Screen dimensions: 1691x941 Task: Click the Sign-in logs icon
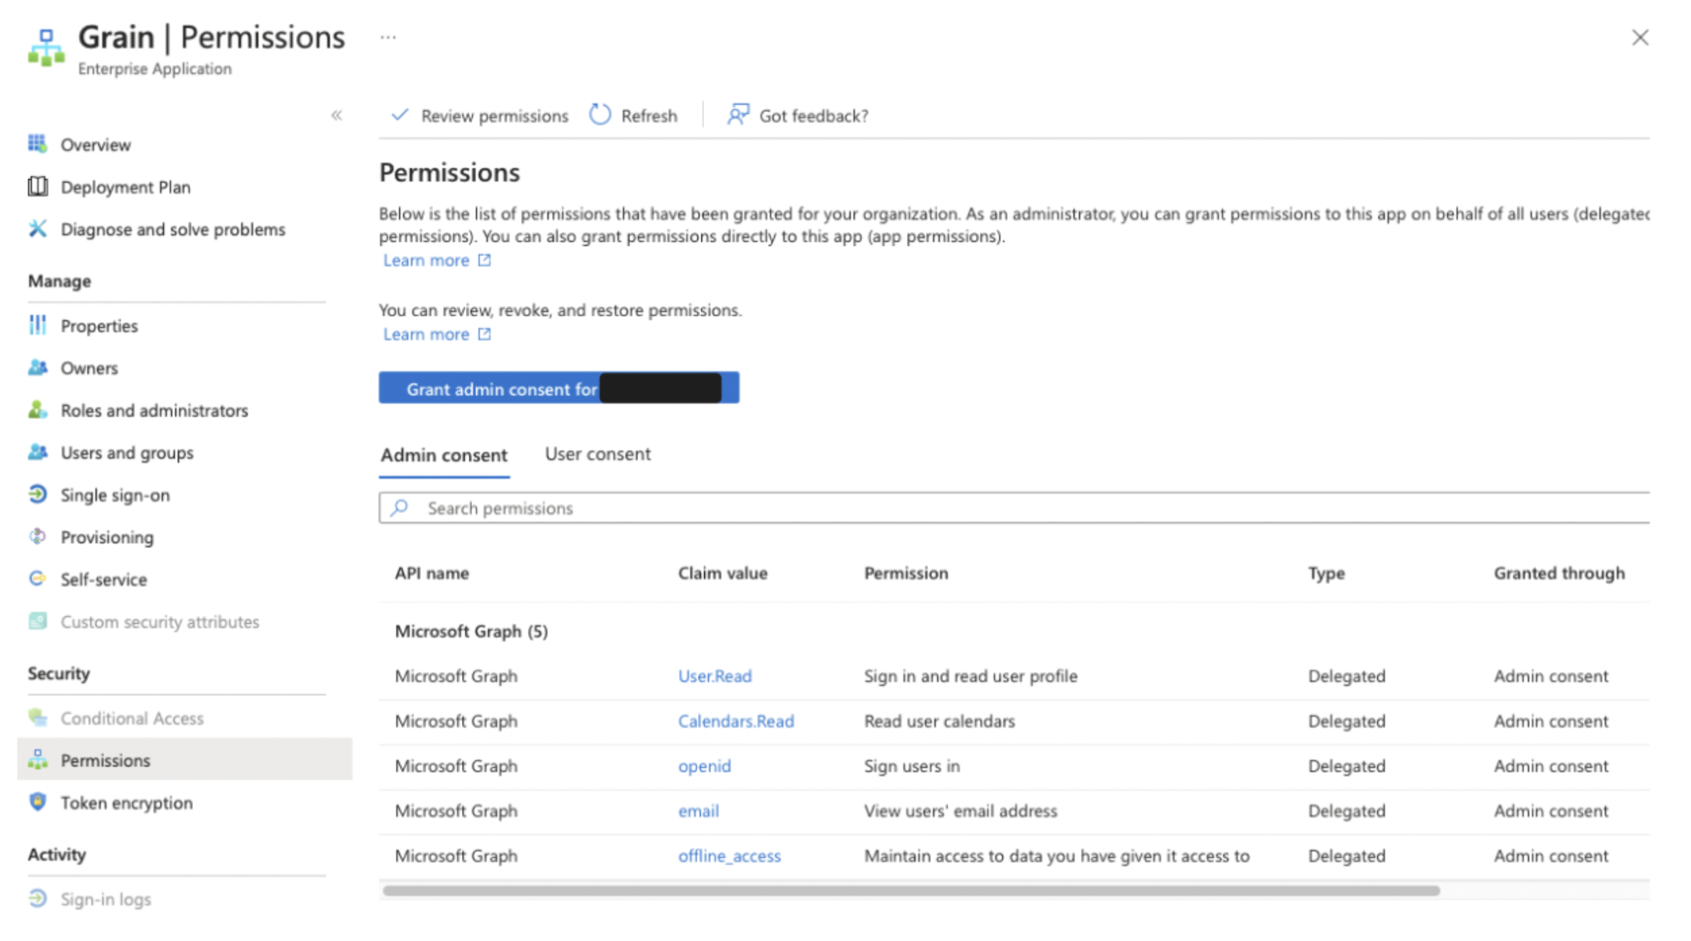tap(38, 898)
